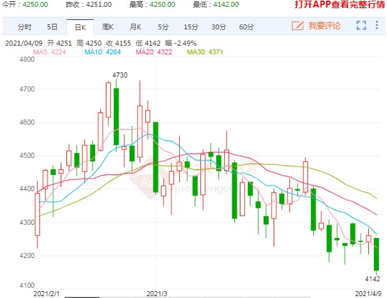Image resolution: width=387 pixels, height=298 pixels.
Task: Click the MA5: 4224 legend label
Action: pyautogui.click(x=49, y=52)
